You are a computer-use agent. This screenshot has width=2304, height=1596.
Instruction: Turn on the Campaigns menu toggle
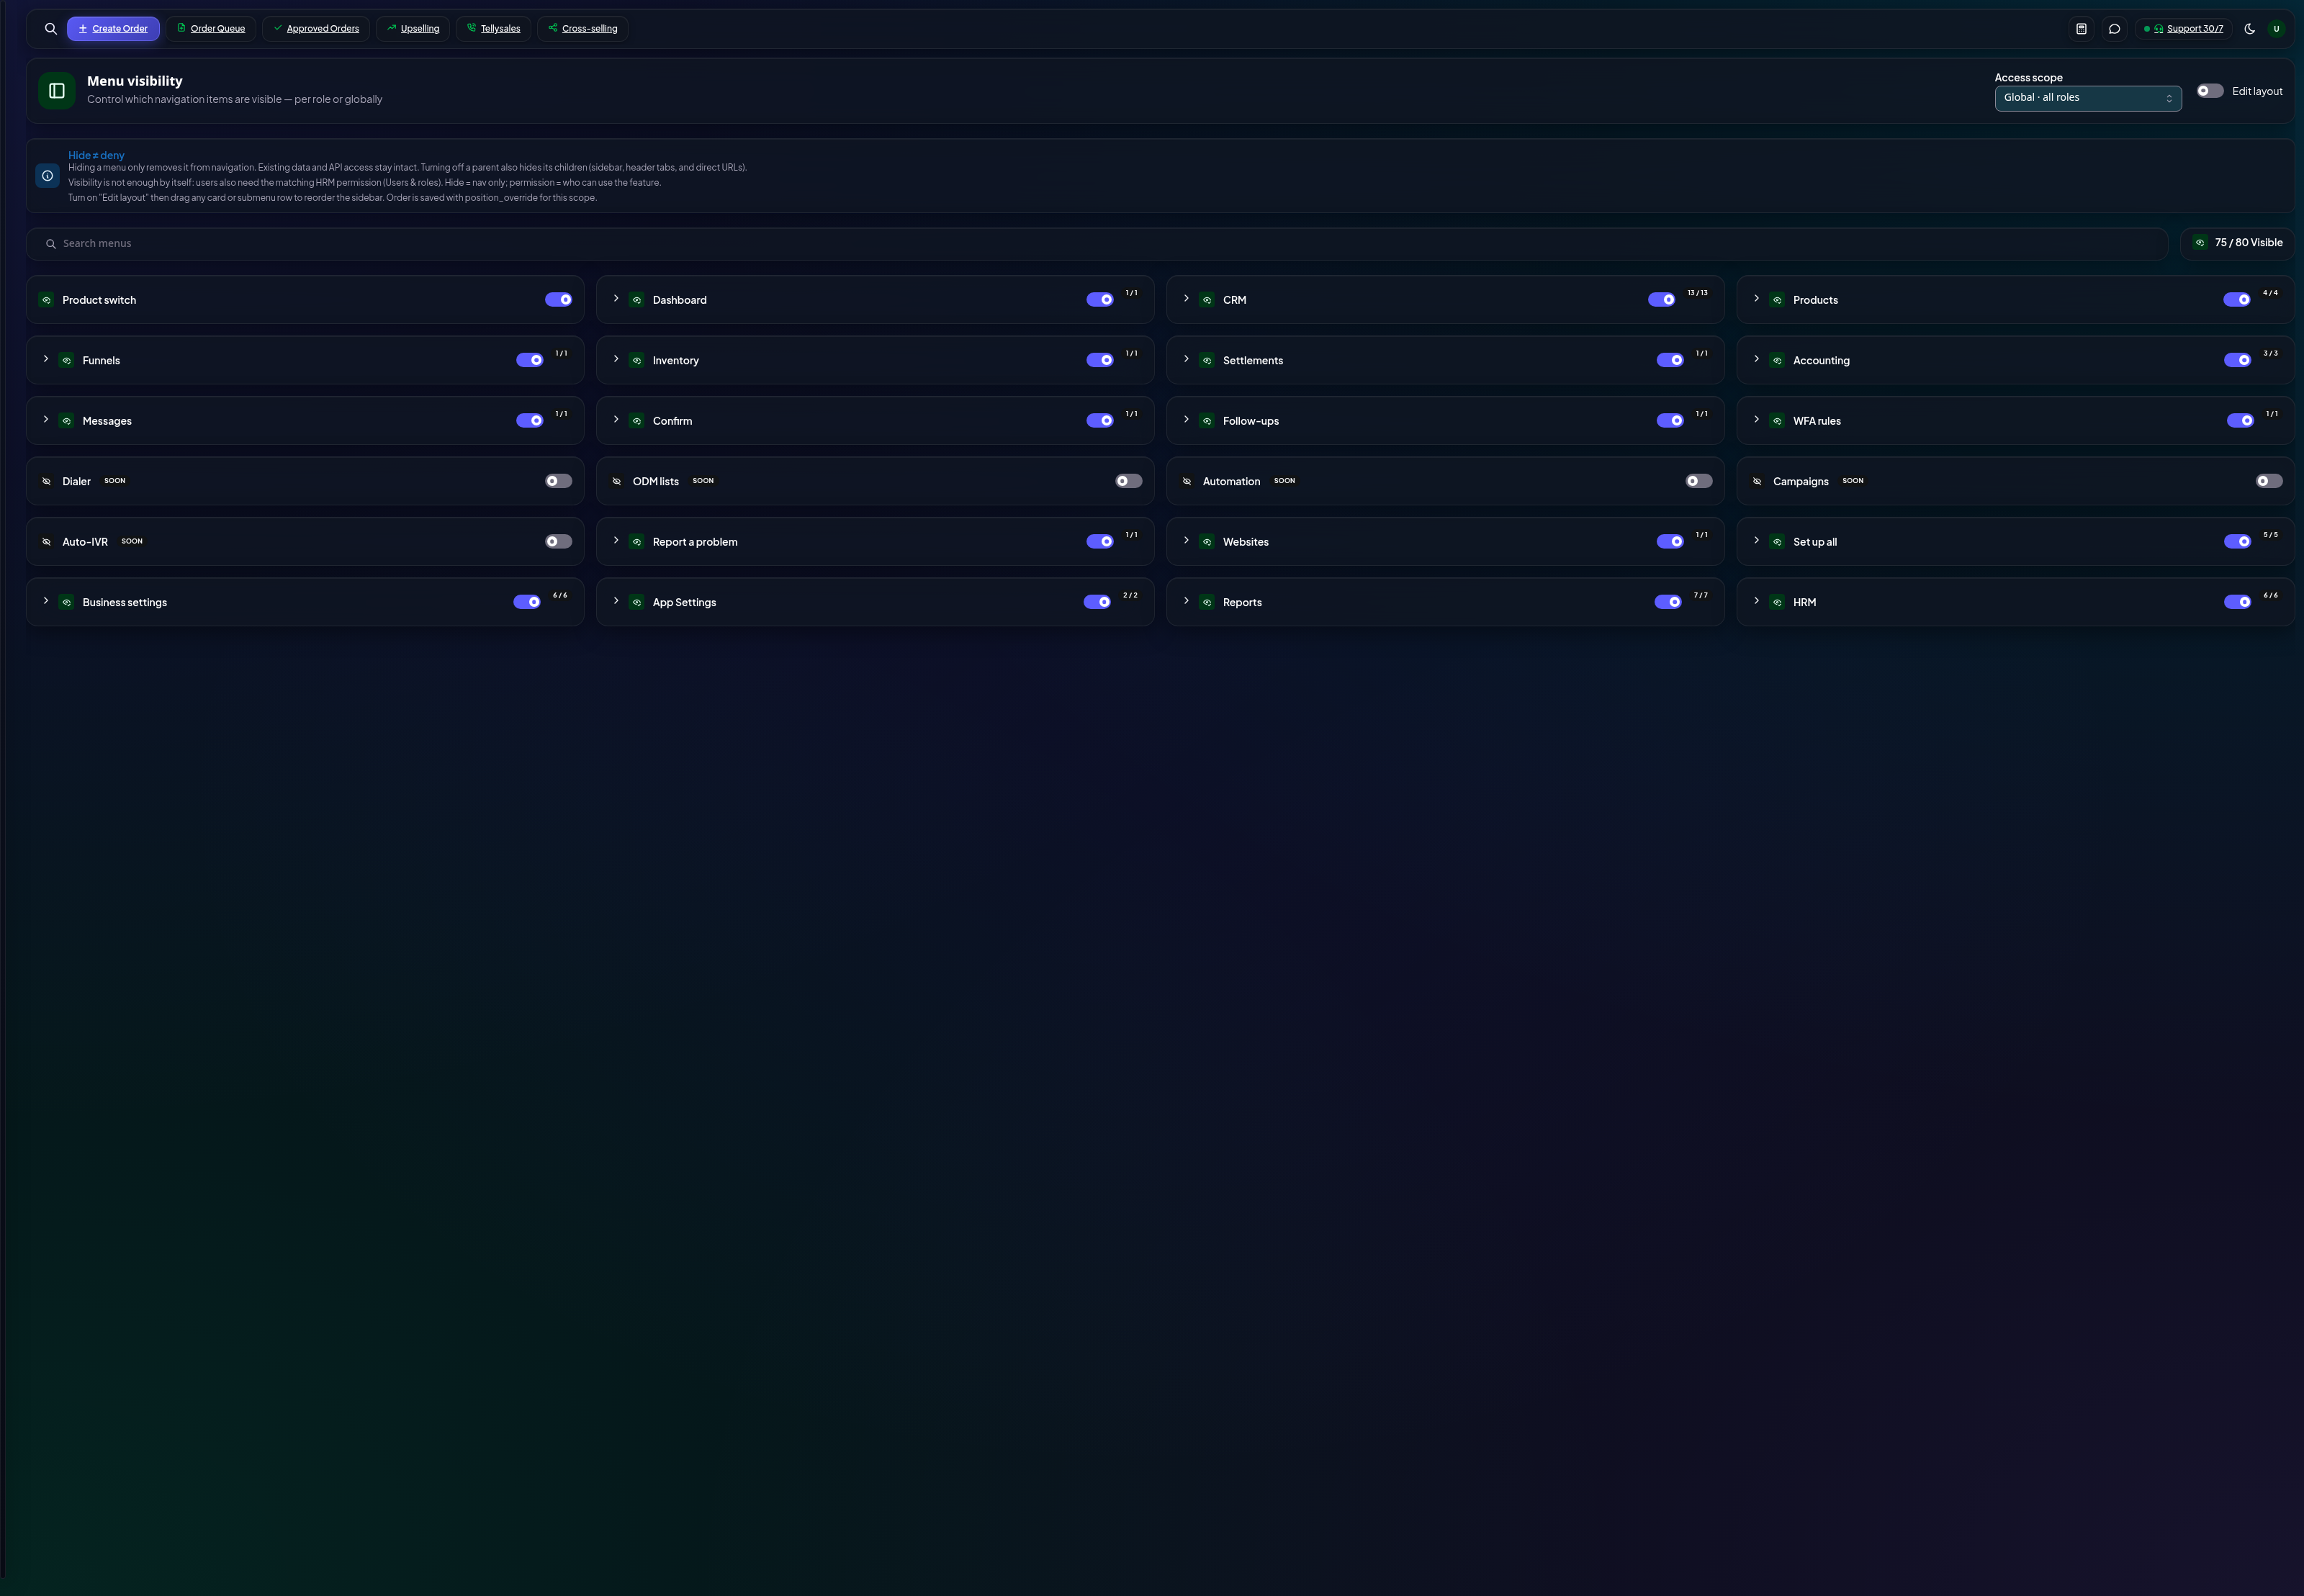tap(2269, 481)
